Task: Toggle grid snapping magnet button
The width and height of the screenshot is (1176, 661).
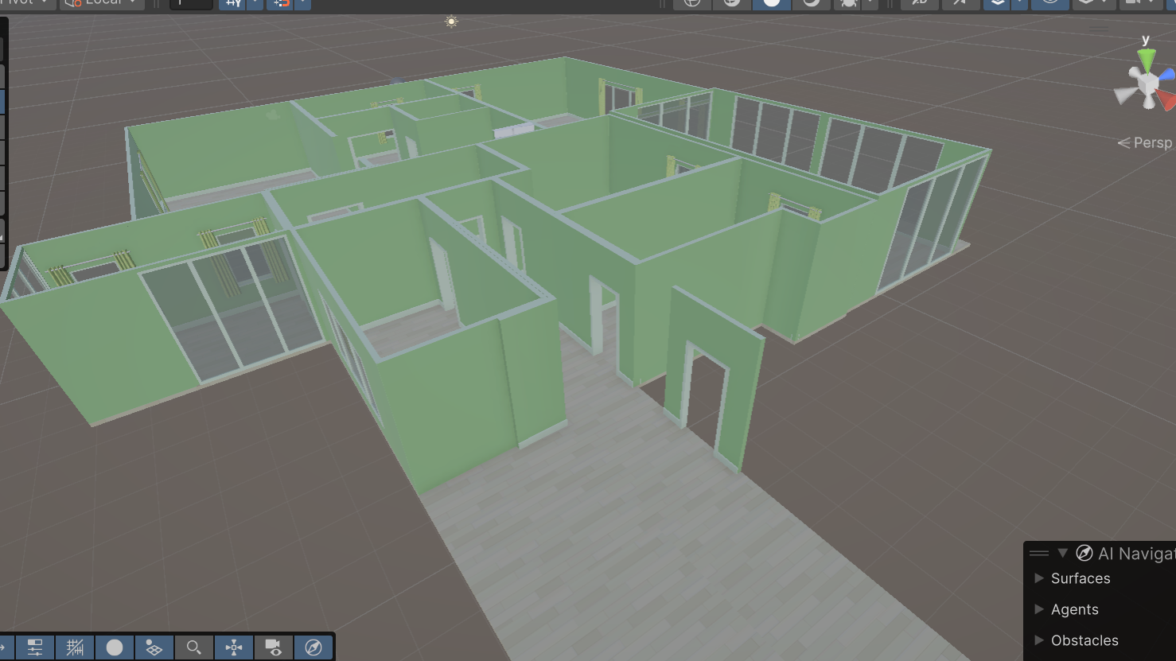Action: (281, 3)
